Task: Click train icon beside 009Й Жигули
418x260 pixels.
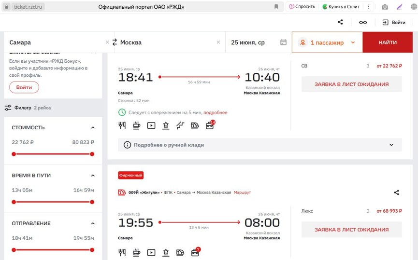Action: 122,192
